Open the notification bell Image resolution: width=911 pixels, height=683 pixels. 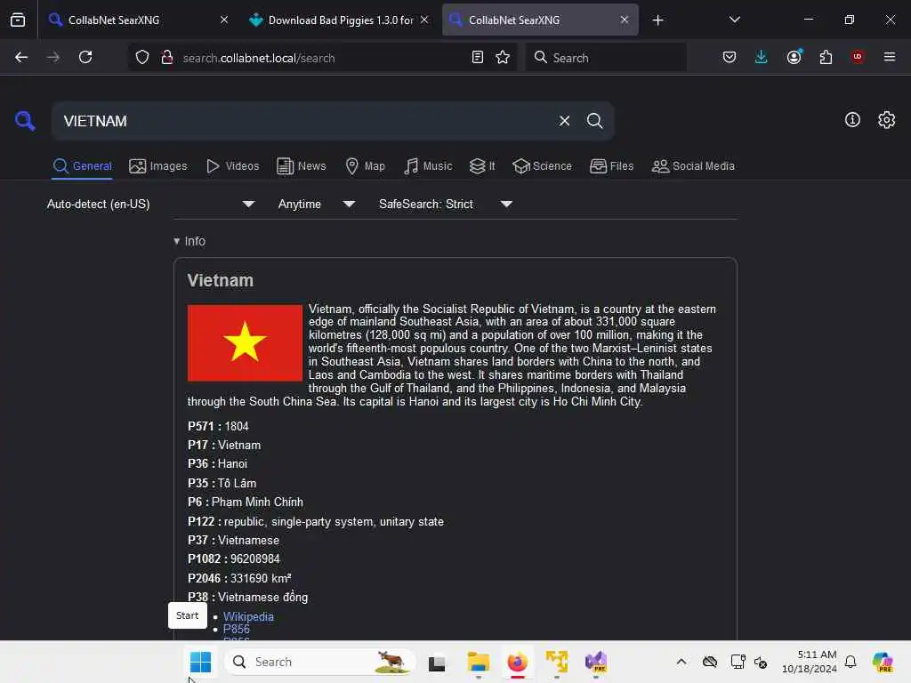point(851,662)
